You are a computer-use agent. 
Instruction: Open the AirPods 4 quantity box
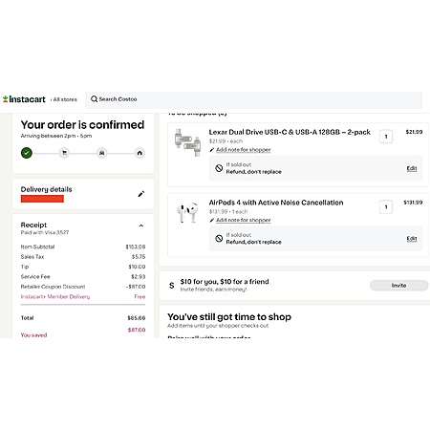386,207
